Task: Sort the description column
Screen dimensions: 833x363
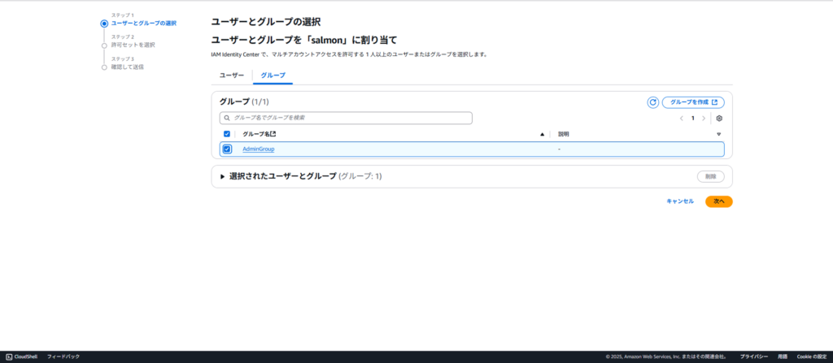Action: pos(719,134)
